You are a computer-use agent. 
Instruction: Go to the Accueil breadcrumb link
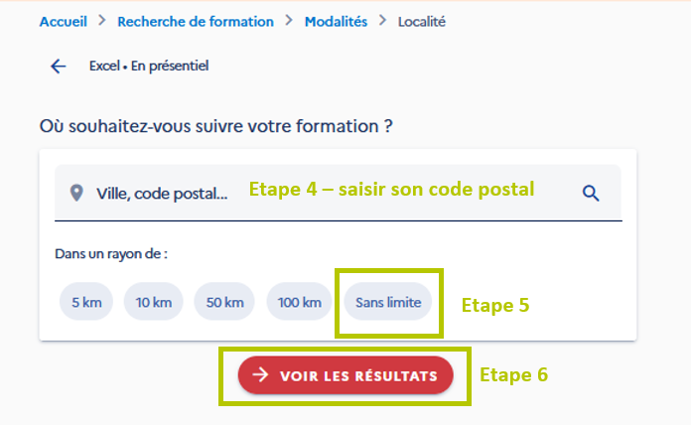point(64,21)
